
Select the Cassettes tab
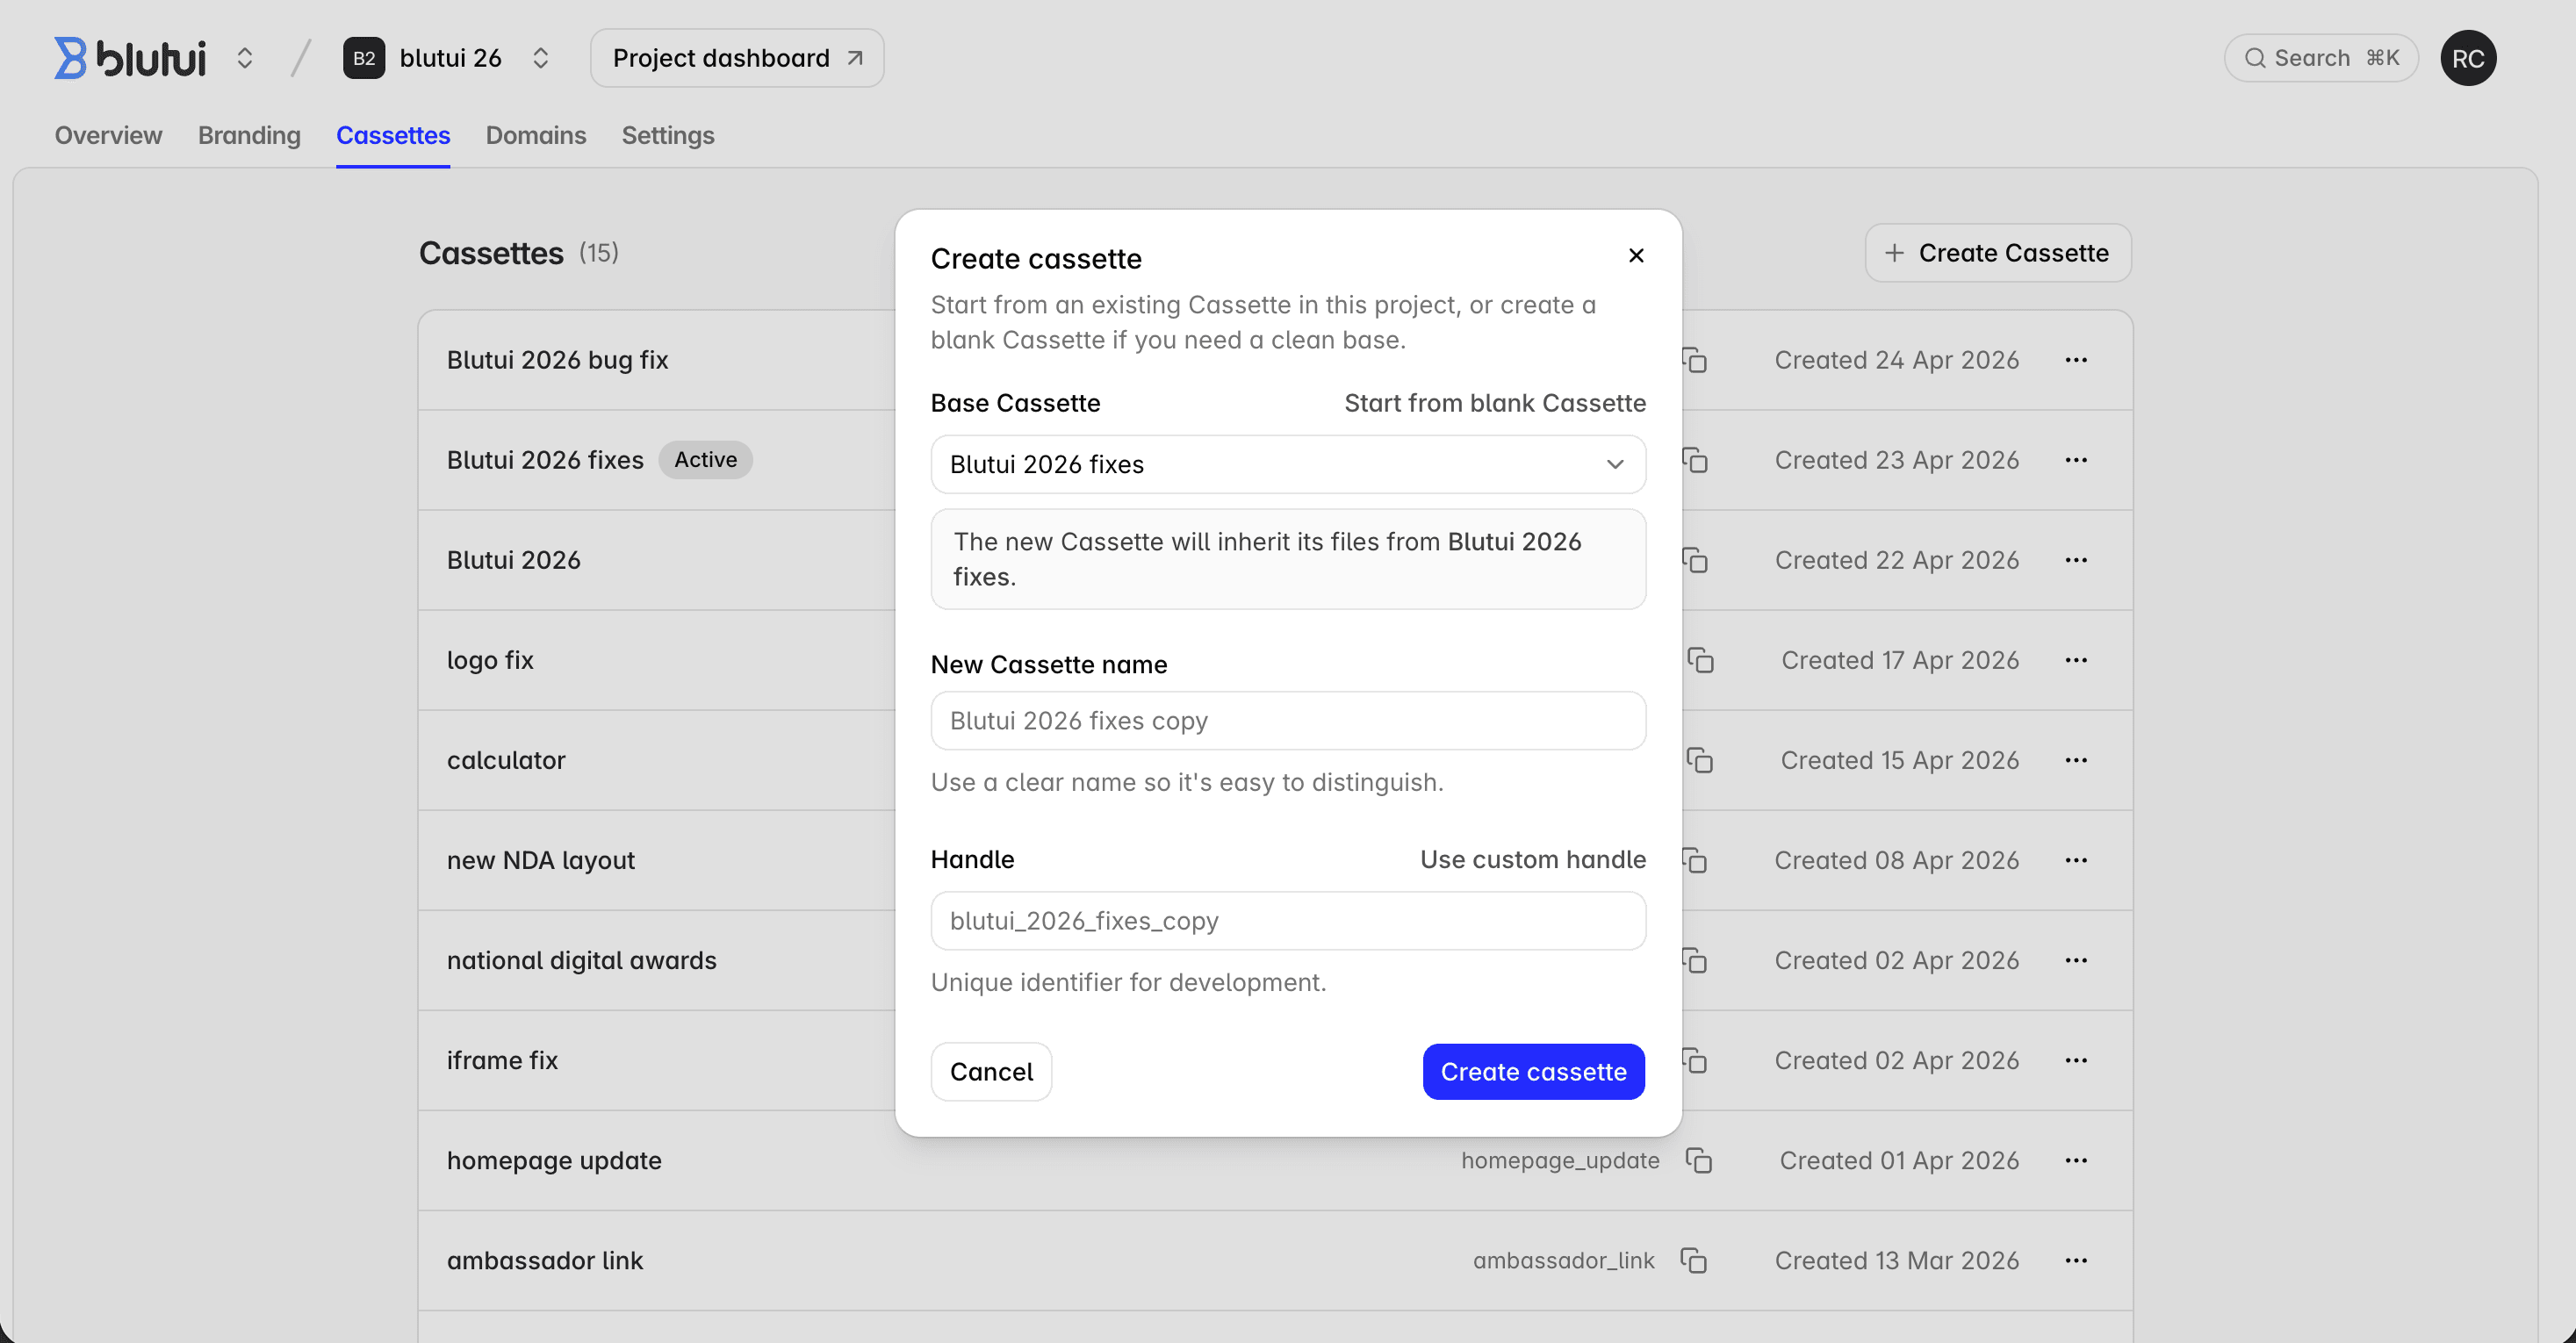click(393, 135)
